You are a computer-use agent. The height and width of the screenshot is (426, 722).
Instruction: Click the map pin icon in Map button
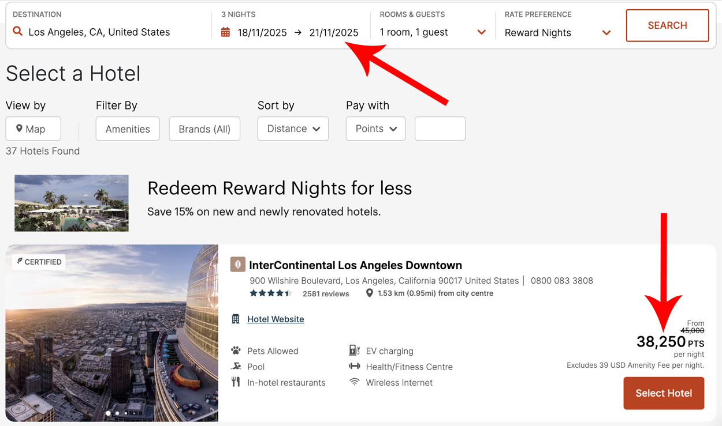click(19, 129)
